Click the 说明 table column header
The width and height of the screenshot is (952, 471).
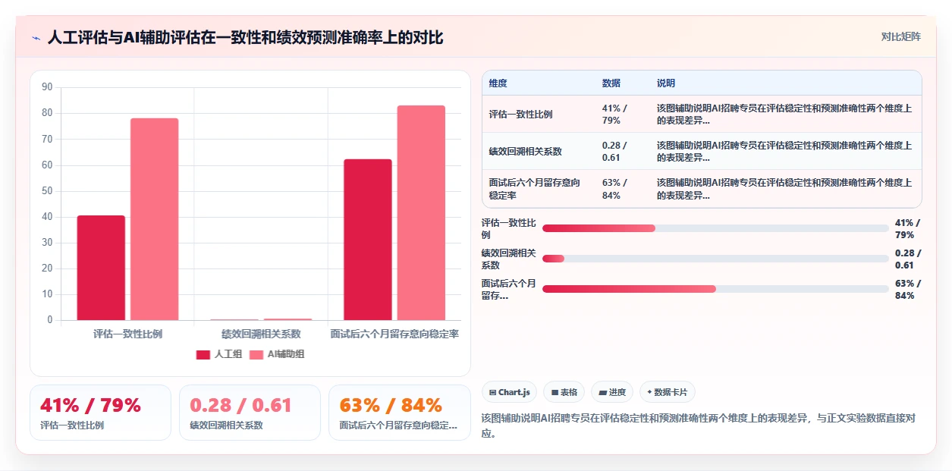pyautogui.click(x=666, y=83)
